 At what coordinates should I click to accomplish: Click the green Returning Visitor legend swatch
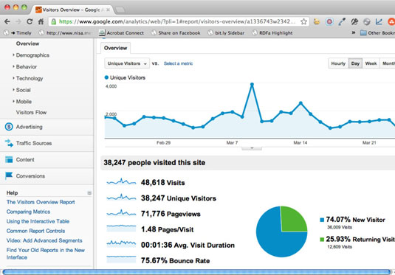point(322,240)
